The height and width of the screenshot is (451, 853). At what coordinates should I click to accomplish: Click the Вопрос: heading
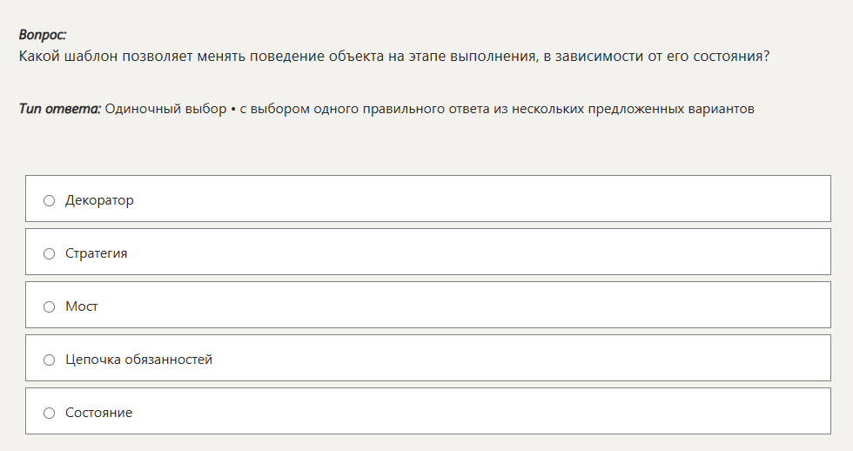coord(43,35)
